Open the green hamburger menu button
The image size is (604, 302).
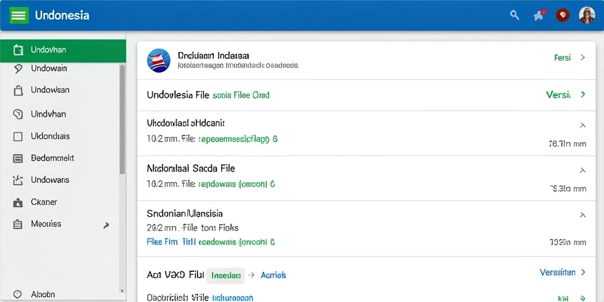coord(19,15)
